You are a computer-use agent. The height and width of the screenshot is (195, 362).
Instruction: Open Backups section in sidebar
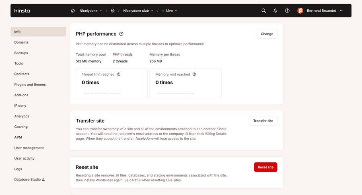tap(21, 53)
